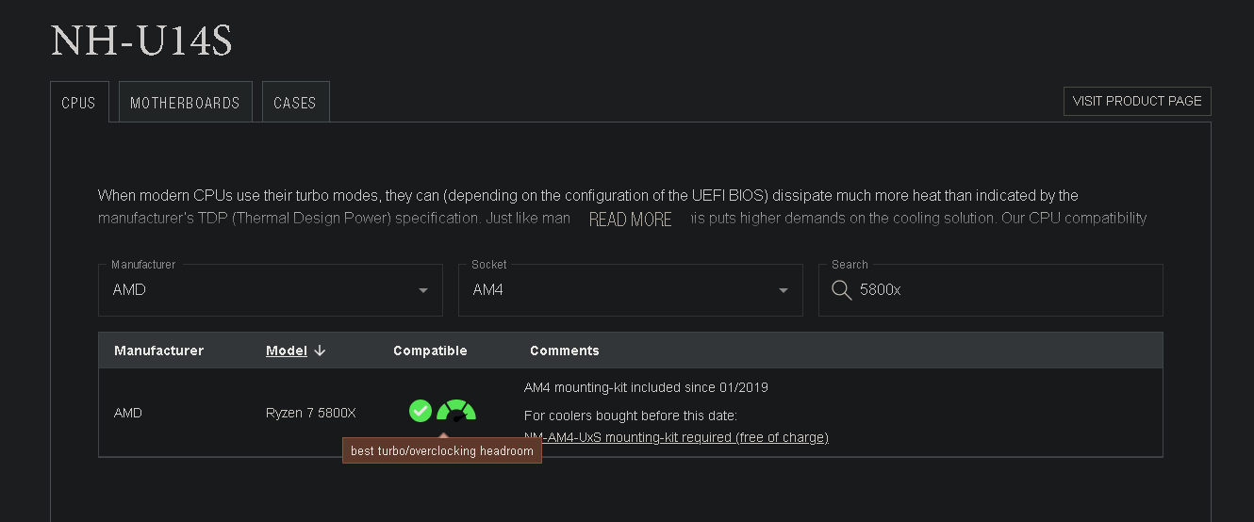The image size is (1254, 522).
Task: Focus the Search field containing 5800x
Action: coord(1004,290)
